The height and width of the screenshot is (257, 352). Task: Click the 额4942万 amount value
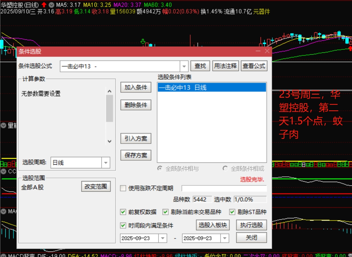tap(149, 11)
